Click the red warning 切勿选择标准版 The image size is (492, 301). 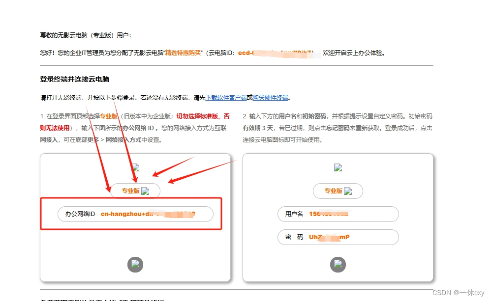coord(197,116)
